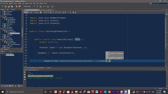Click the highlighted DecimalFormat output line
The width and height of the screenshot is (168, 94).
coord(40,76)
